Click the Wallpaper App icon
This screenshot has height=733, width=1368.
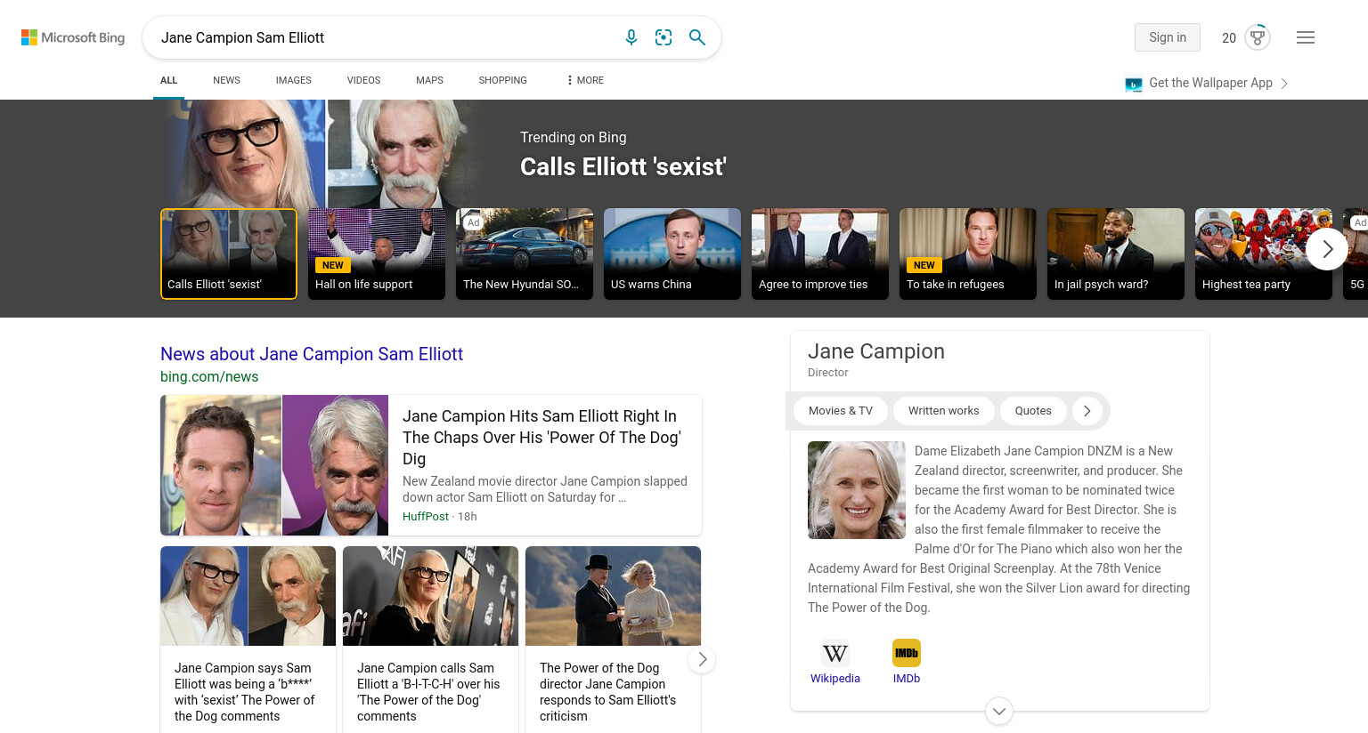pyautogui.click(x=1134, y=85)
